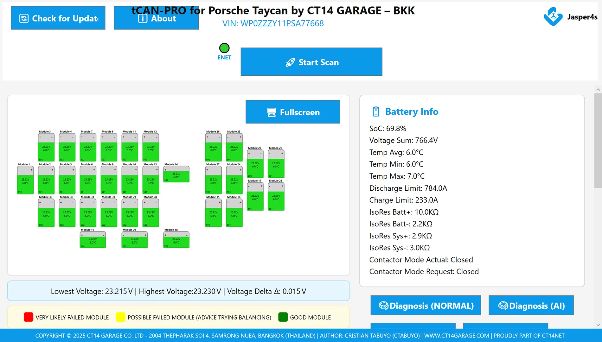Open module view in Fullscreen

click(293, 112)
